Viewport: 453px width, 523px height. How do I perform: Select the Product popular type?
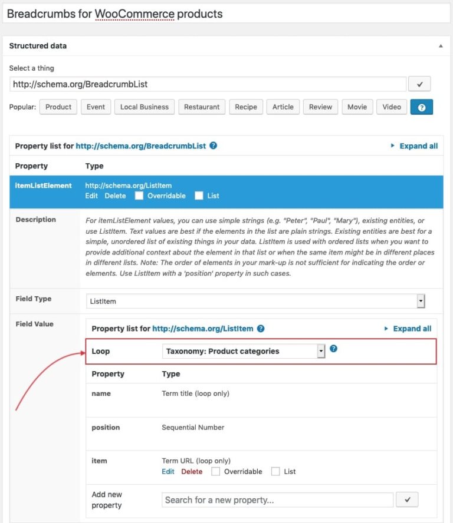pos(58,107)
